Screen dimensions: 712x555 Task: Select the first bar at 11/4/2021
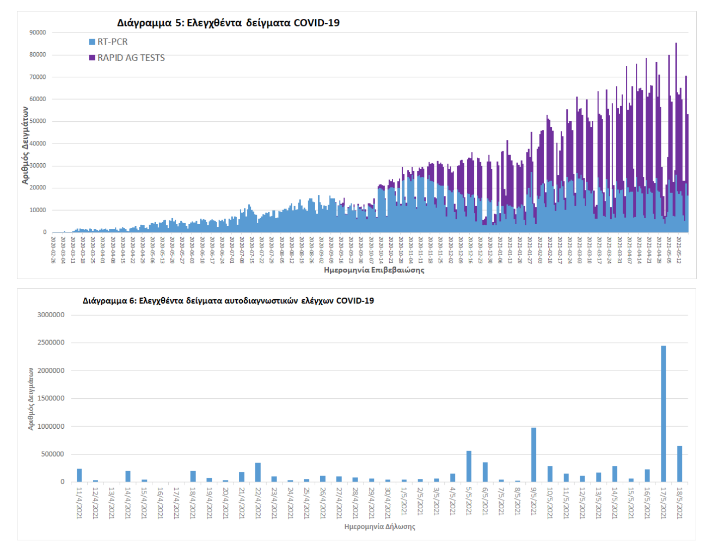point(79,476)
